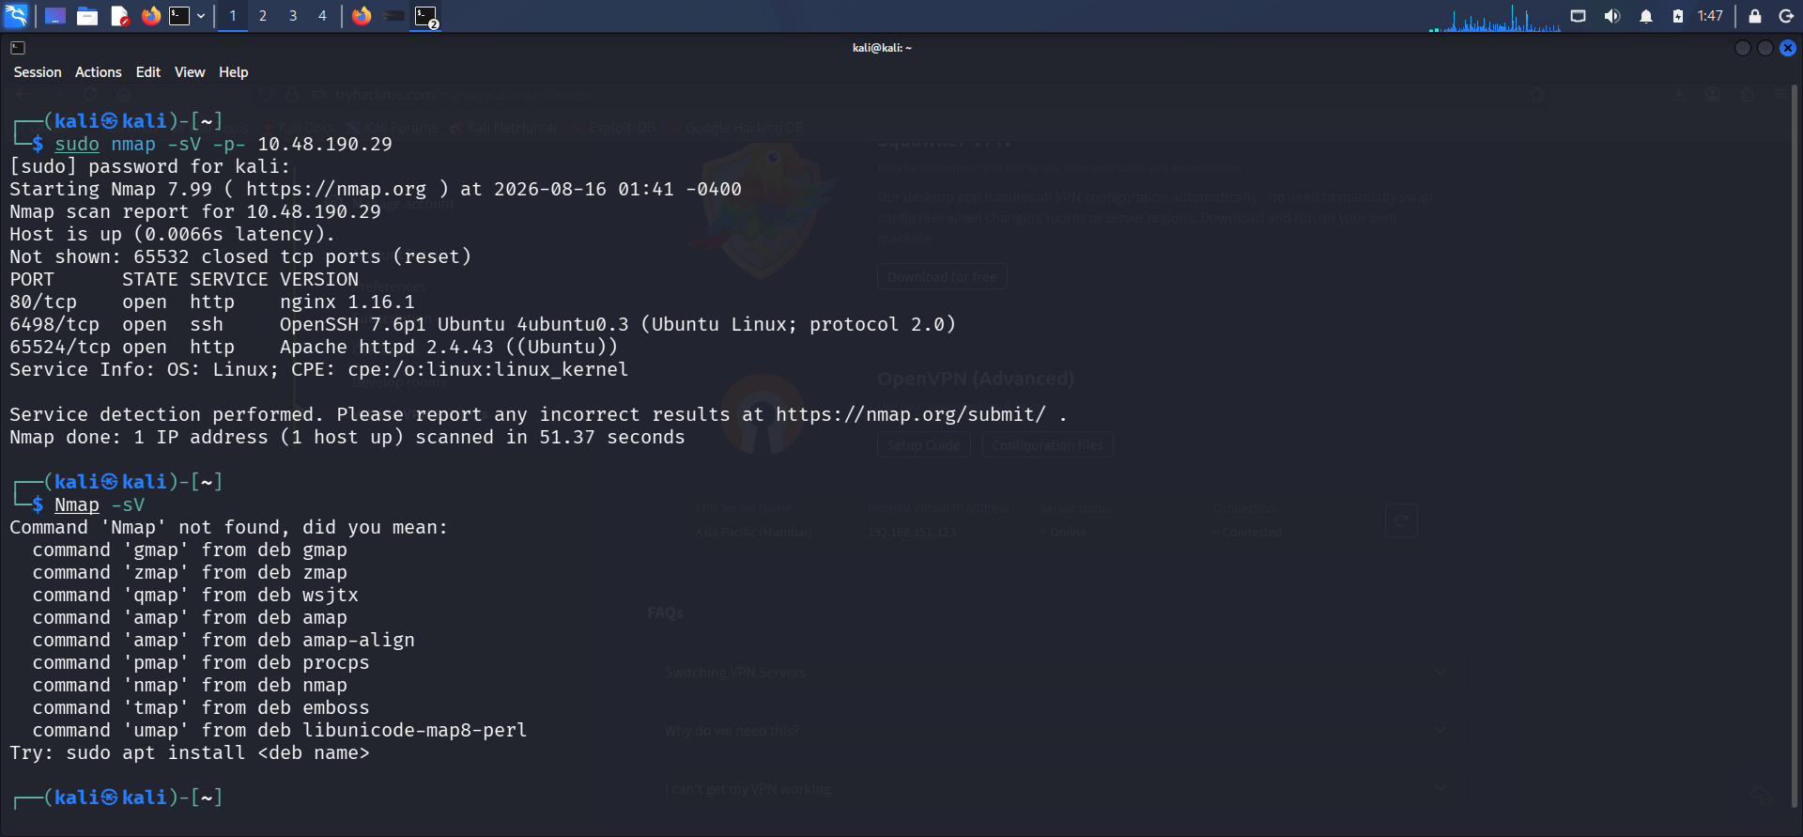Close the terminal window
This screenshot has width=1803, height=837.
pos(1788,48)
